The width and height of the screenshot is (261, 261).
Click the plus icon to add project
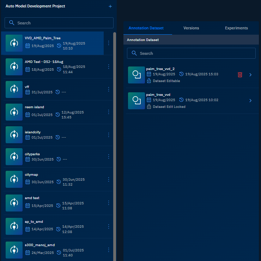pos(110,6)
